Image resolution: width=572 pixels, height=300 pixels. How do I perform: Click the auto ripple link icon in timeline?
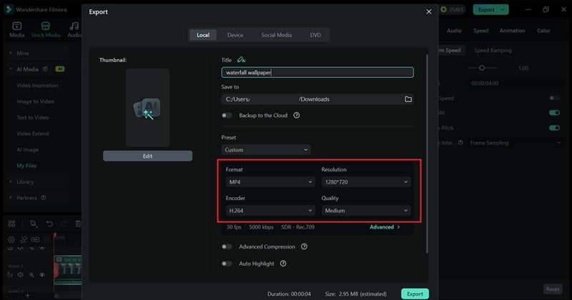pyautogui.click(x=35, y=239)
